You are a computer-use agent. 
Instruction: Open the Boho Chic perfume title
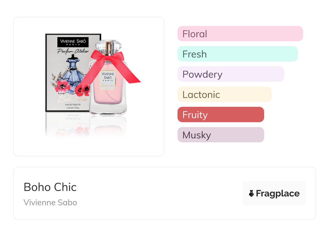pyautogui.click(x=50, y=187)
